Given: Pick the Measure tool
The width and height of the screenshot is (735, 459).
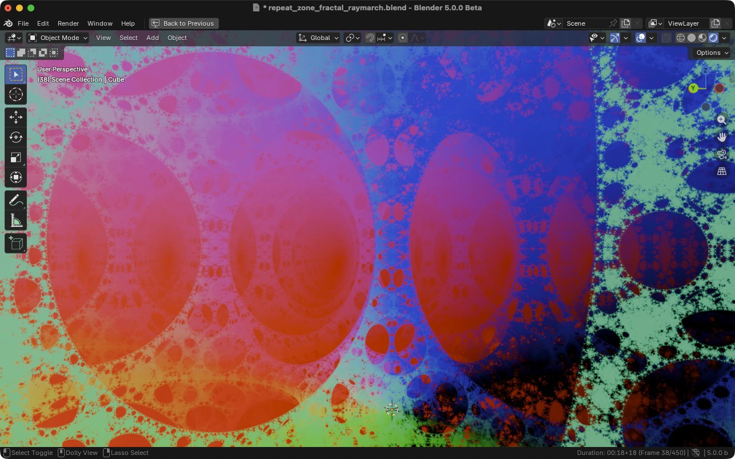Looking at the screenshot, I should pos(16,221).
